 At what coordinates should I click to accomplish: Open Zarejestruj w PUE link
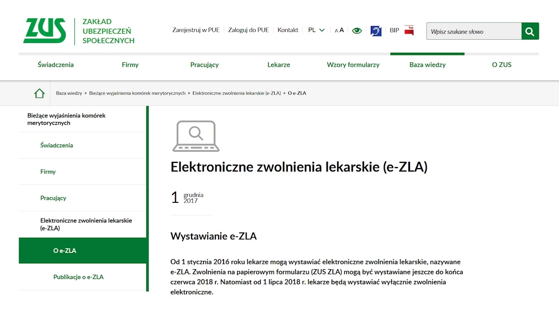click(196, 30)
